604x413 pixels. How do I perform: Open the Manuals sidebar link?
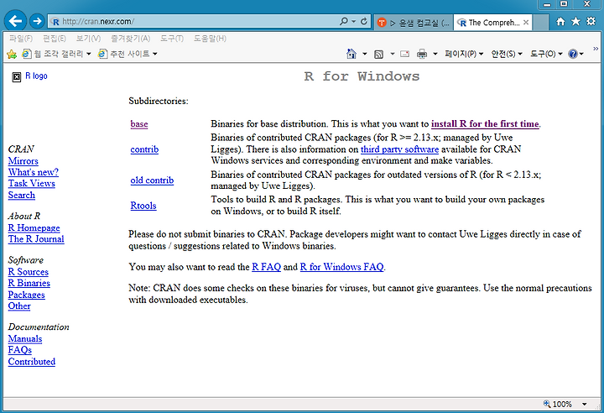[x=25, y=338]
